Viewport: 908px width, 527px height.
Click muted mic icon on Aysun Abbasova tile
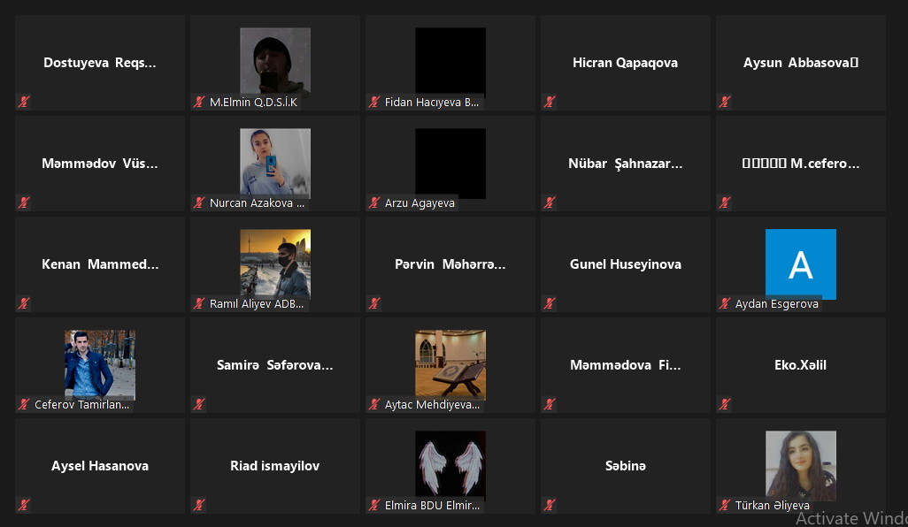pos(725,102)
